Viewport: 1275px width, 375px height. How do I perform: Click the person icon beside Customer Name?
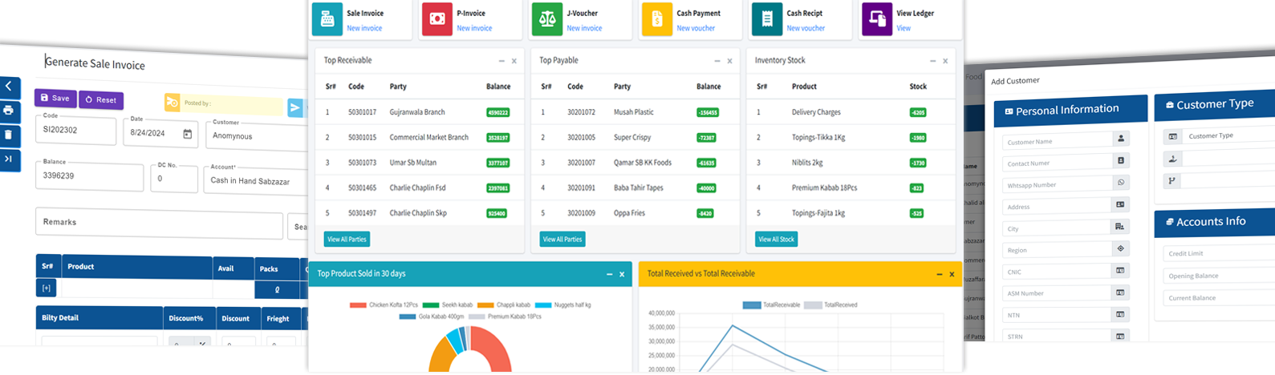(1121, 139)
